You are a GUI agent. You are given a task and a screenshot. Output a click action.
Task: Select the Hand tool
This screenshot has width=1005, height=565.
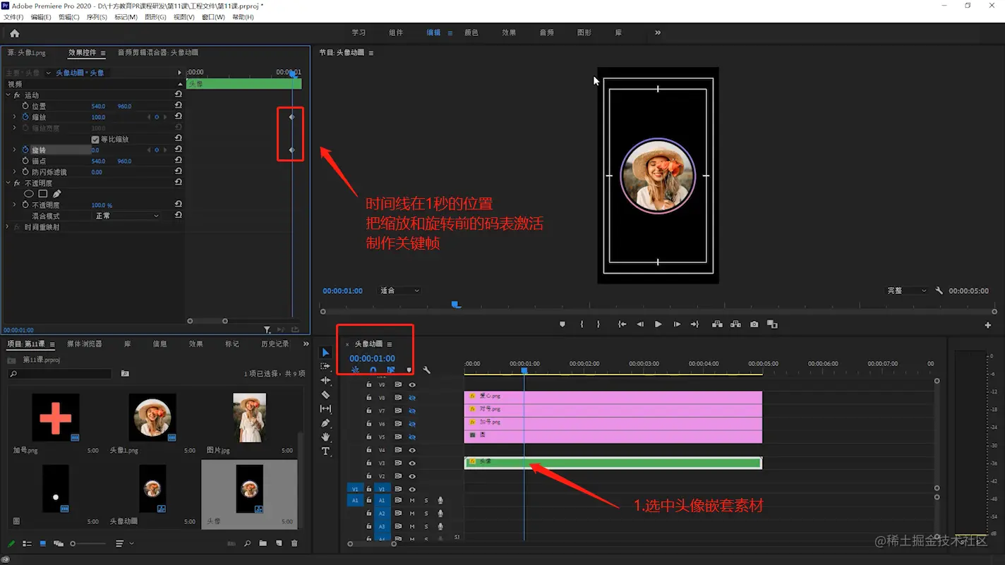point(325,437)
